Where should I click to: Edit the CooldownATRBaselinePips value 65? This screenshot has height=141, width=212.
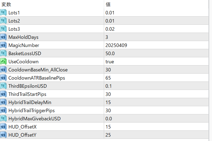click(108, 78)
